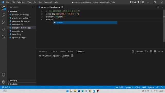This screenshot has height=93, width=165.
Task: Open the Help menu
Action: click(56, 2)
